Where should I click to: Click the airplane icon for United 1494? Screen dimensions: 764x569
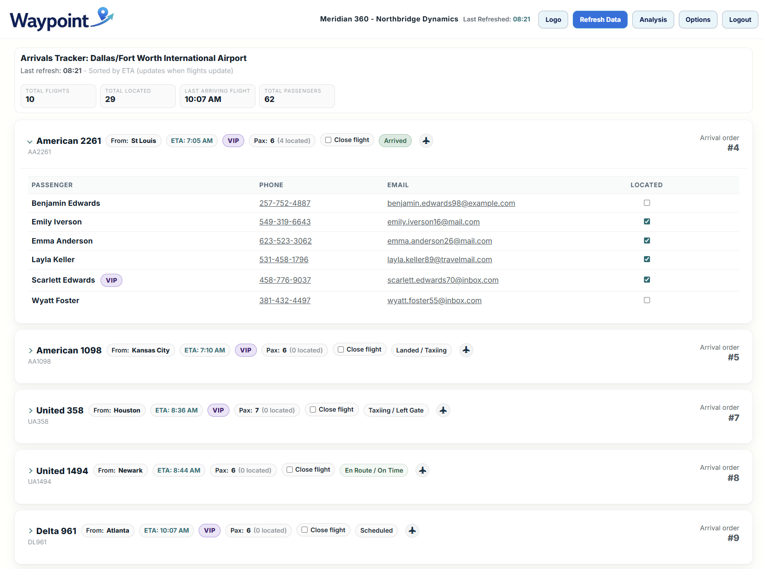pos(422,470)
